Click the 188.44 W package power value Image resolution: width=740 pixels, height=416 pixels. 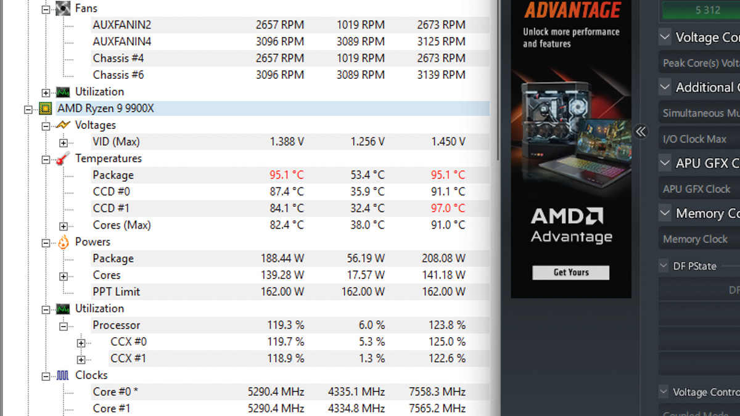(282, 258)
